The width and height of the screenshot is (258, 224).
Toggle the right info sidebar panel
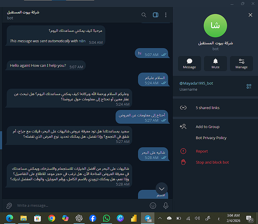click(x=156, y=15)
